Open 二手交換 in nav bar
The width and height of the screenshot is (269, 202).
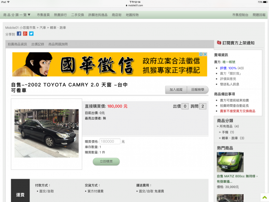[x=78, y=15]
